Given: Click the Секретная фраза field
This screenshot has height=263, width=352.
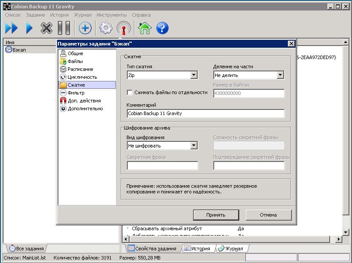Looking at the screenshot, I should (x=162, y=166).
